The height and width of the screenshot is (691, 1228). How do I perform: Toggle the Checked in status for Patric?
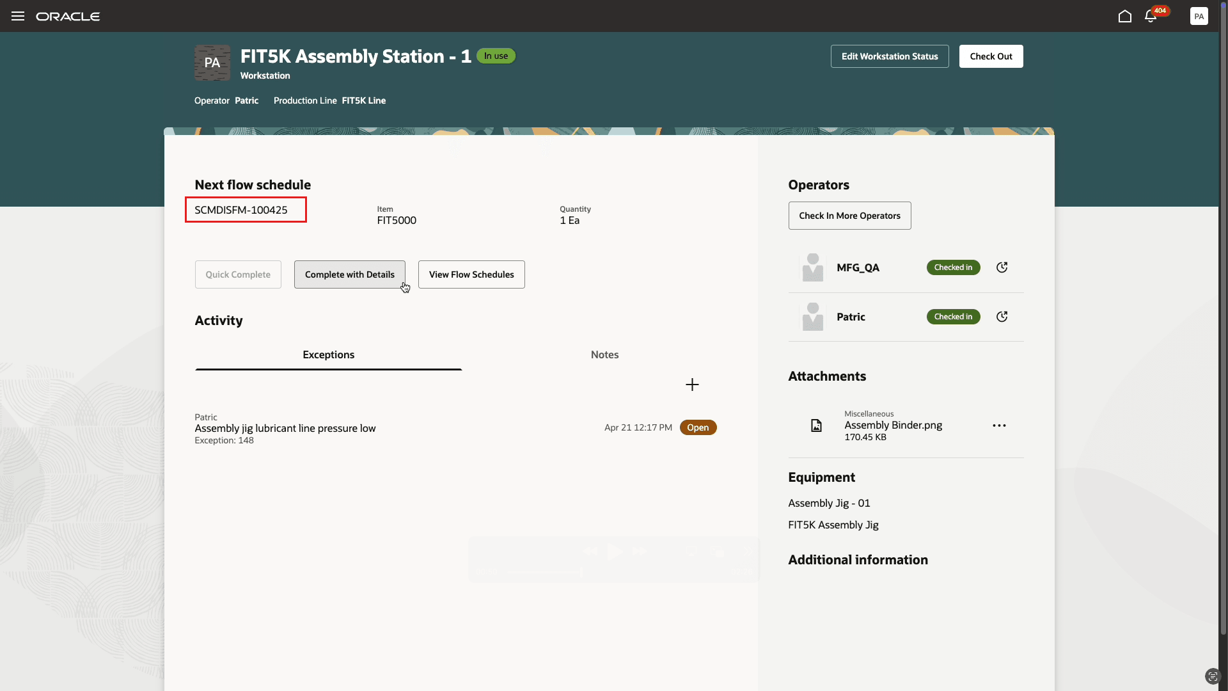pos(953,316)
